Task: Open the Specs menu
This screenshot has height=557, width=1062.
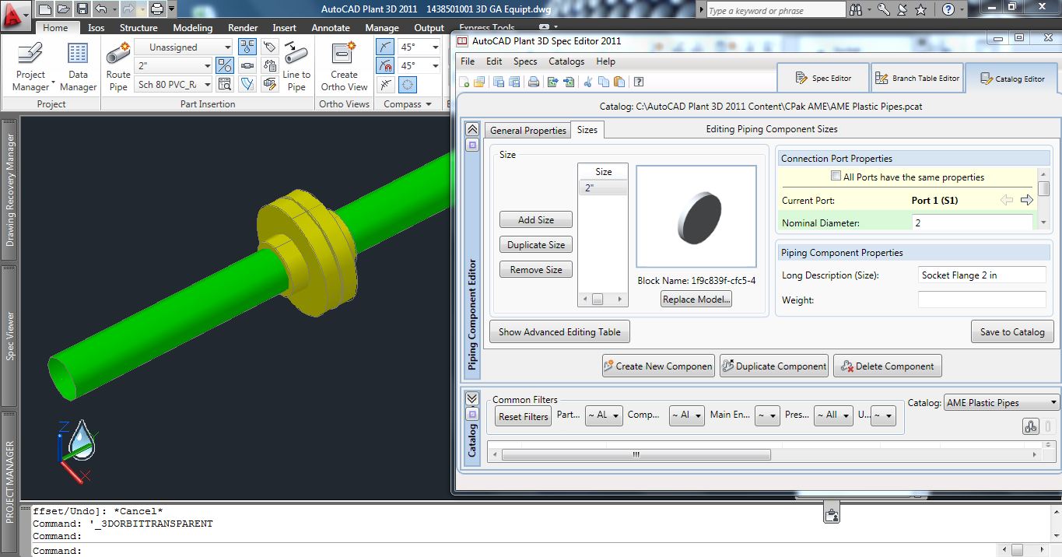Action: pos(524,61)
